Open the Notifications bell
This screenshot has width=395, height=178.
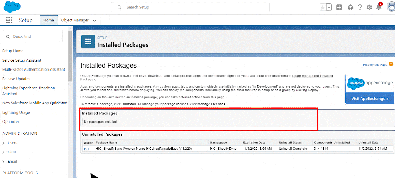click(379, 7)
